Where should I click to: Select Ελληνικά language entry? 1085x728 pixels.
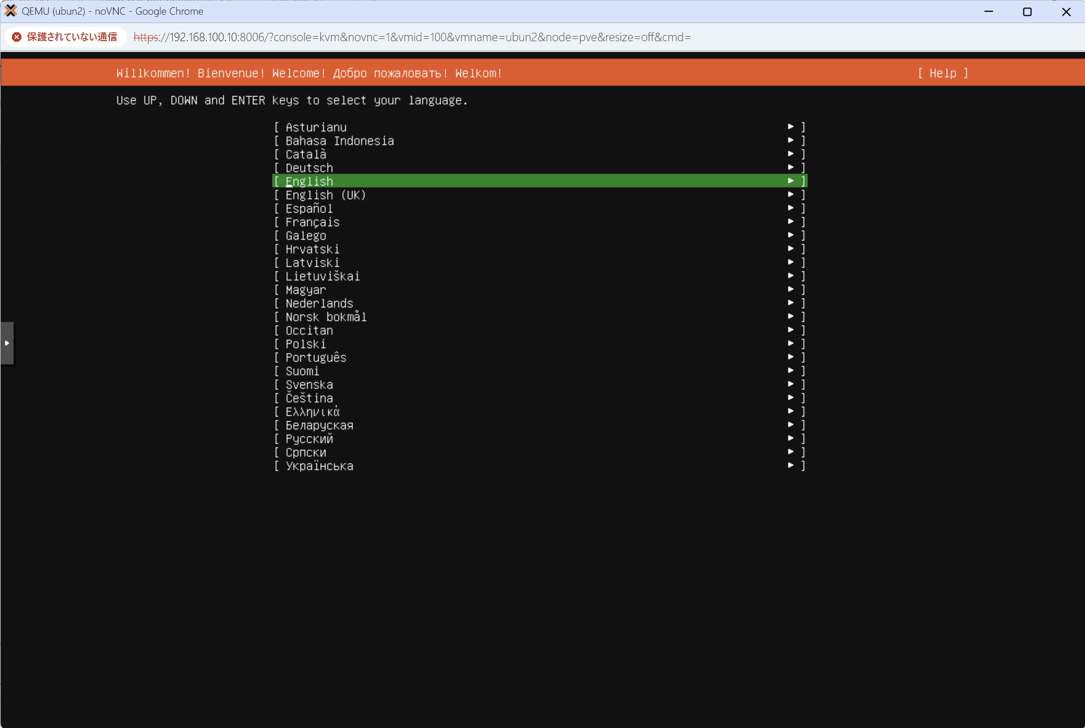pyautogui.click(x=312, y=412)
